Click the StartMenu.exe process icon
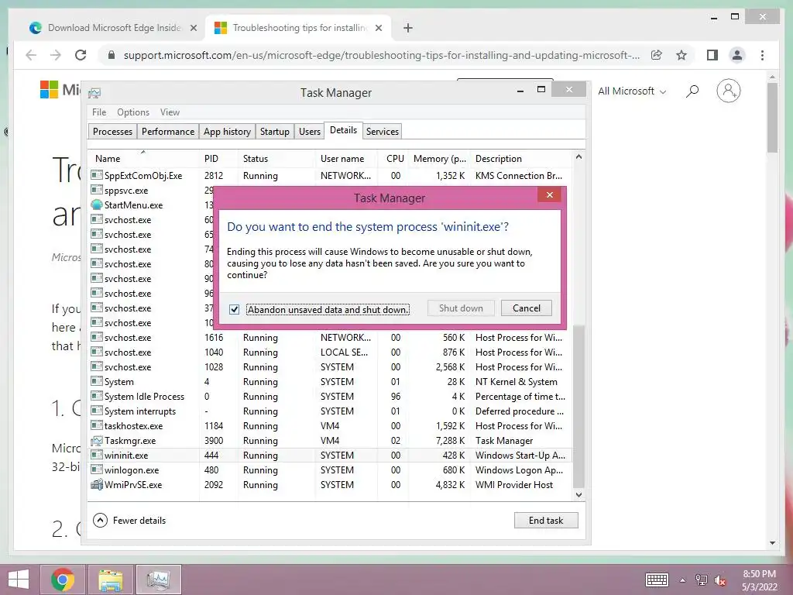 click(x=97, y=205)
